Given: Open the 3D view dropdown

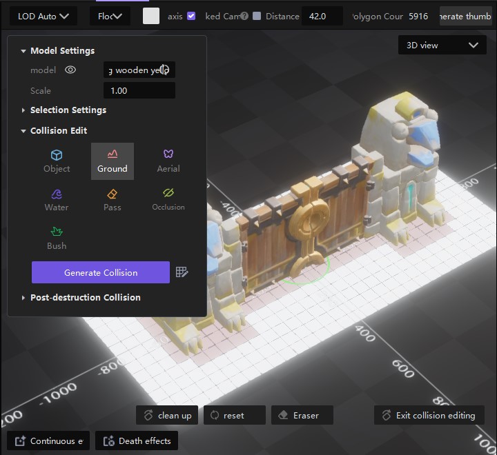Looking at the screenshot, I should point(442,45).
